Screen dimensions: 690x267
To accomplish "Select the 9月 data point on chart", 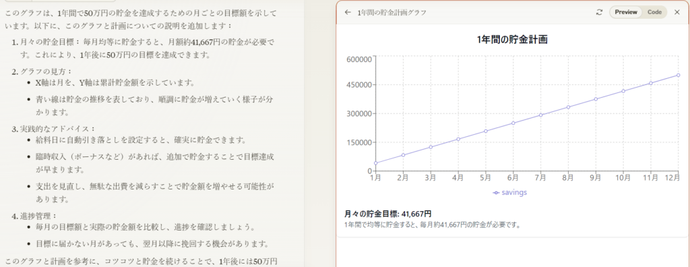I will pyautogui.click(x=596, y=99).
